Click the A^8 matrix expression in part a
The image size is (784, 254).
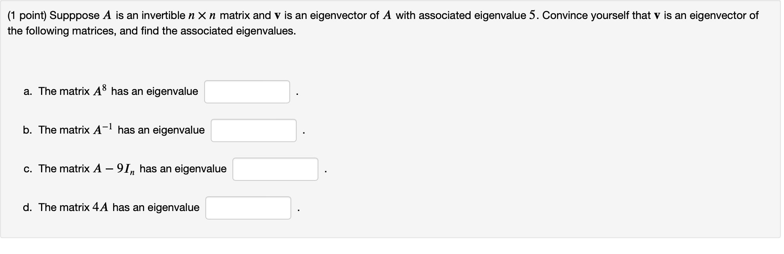[x=100, y=91]
